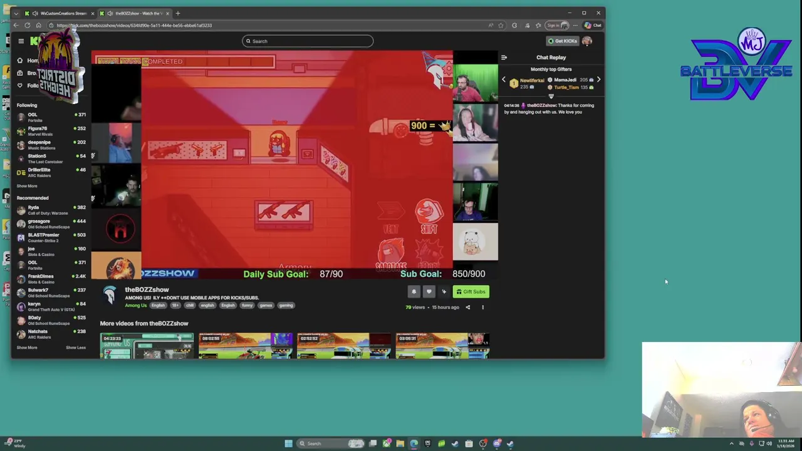802x451 pixels.
Task: Open a new browser tab with plus
Action: click(177, 13)
